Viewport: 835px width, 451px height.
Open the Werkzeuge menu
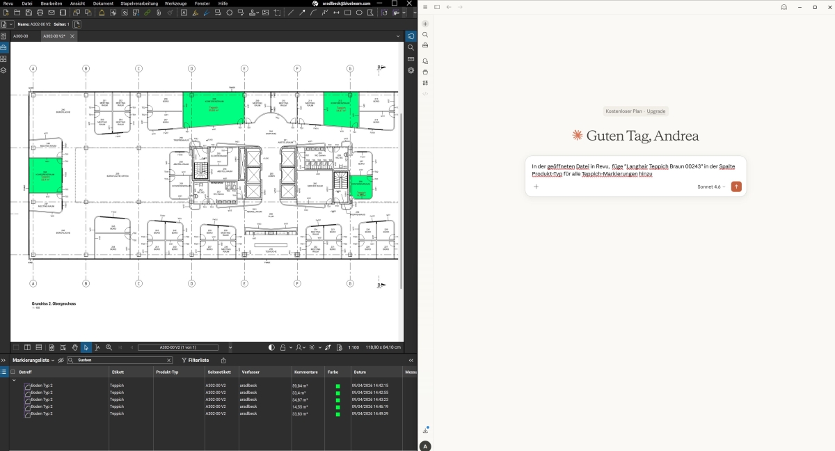175,3
